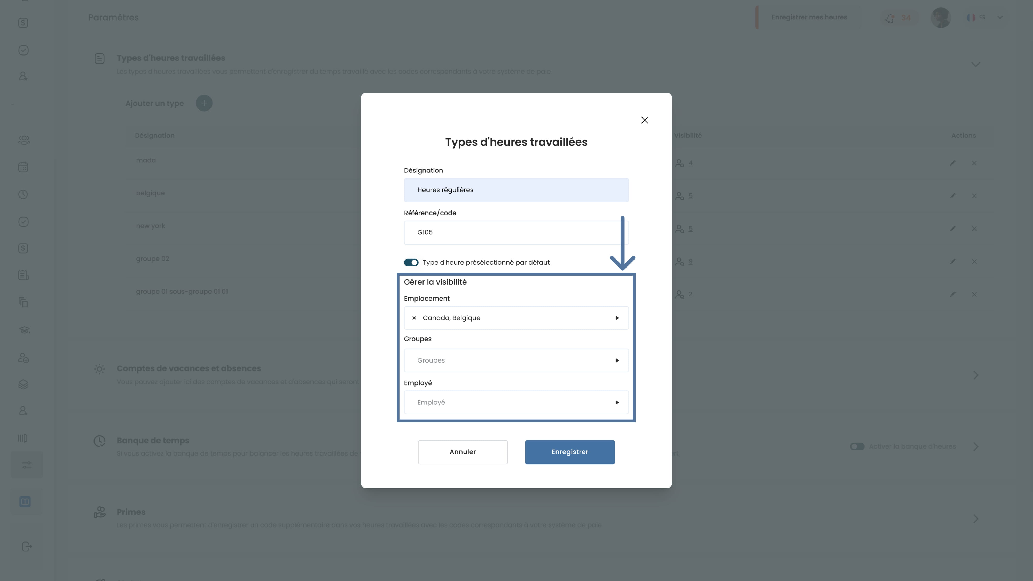Open the Groupes dropdown

click(x=617, y=360)
